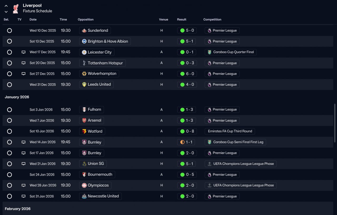Click the Watford club badge icon
The image size is (337, 215).
[84, 131]
